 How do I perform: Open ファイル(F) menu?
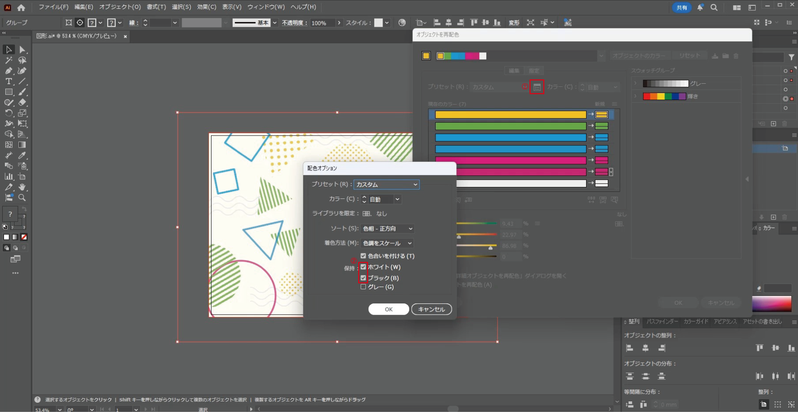(53, 7)
